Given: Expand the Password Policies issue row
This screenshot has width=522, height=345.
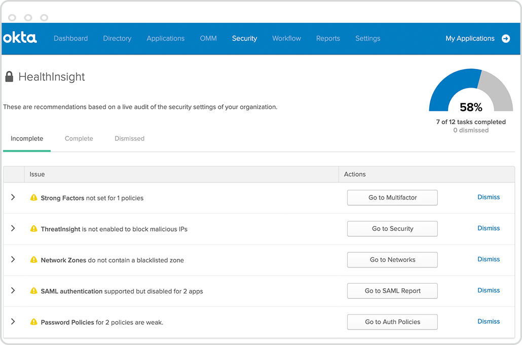Looking at the screenshot, I should point(13,322).
